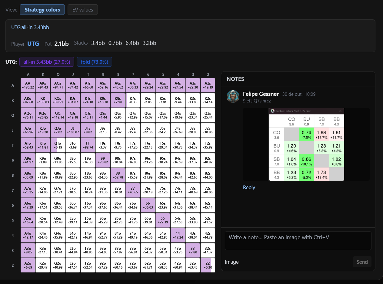Select the Q9s hand cell
383x284 pixels.
[x=103, y=115]
